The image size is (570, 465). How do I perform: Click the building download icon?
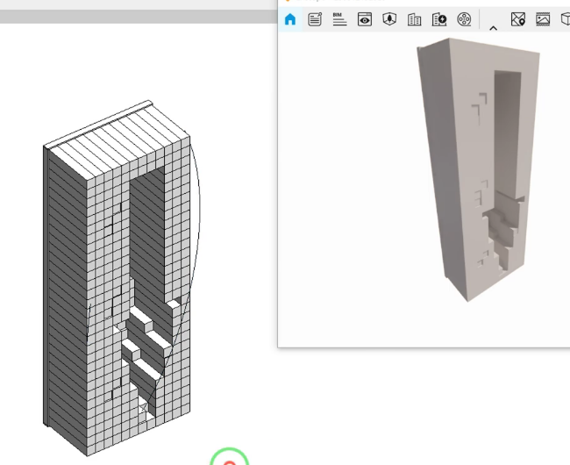click(439, 19)
